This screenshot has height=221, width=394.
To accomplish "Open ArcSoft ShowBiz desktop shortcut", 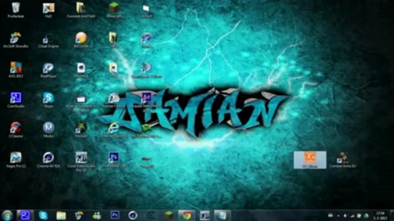I will [15, 40].
